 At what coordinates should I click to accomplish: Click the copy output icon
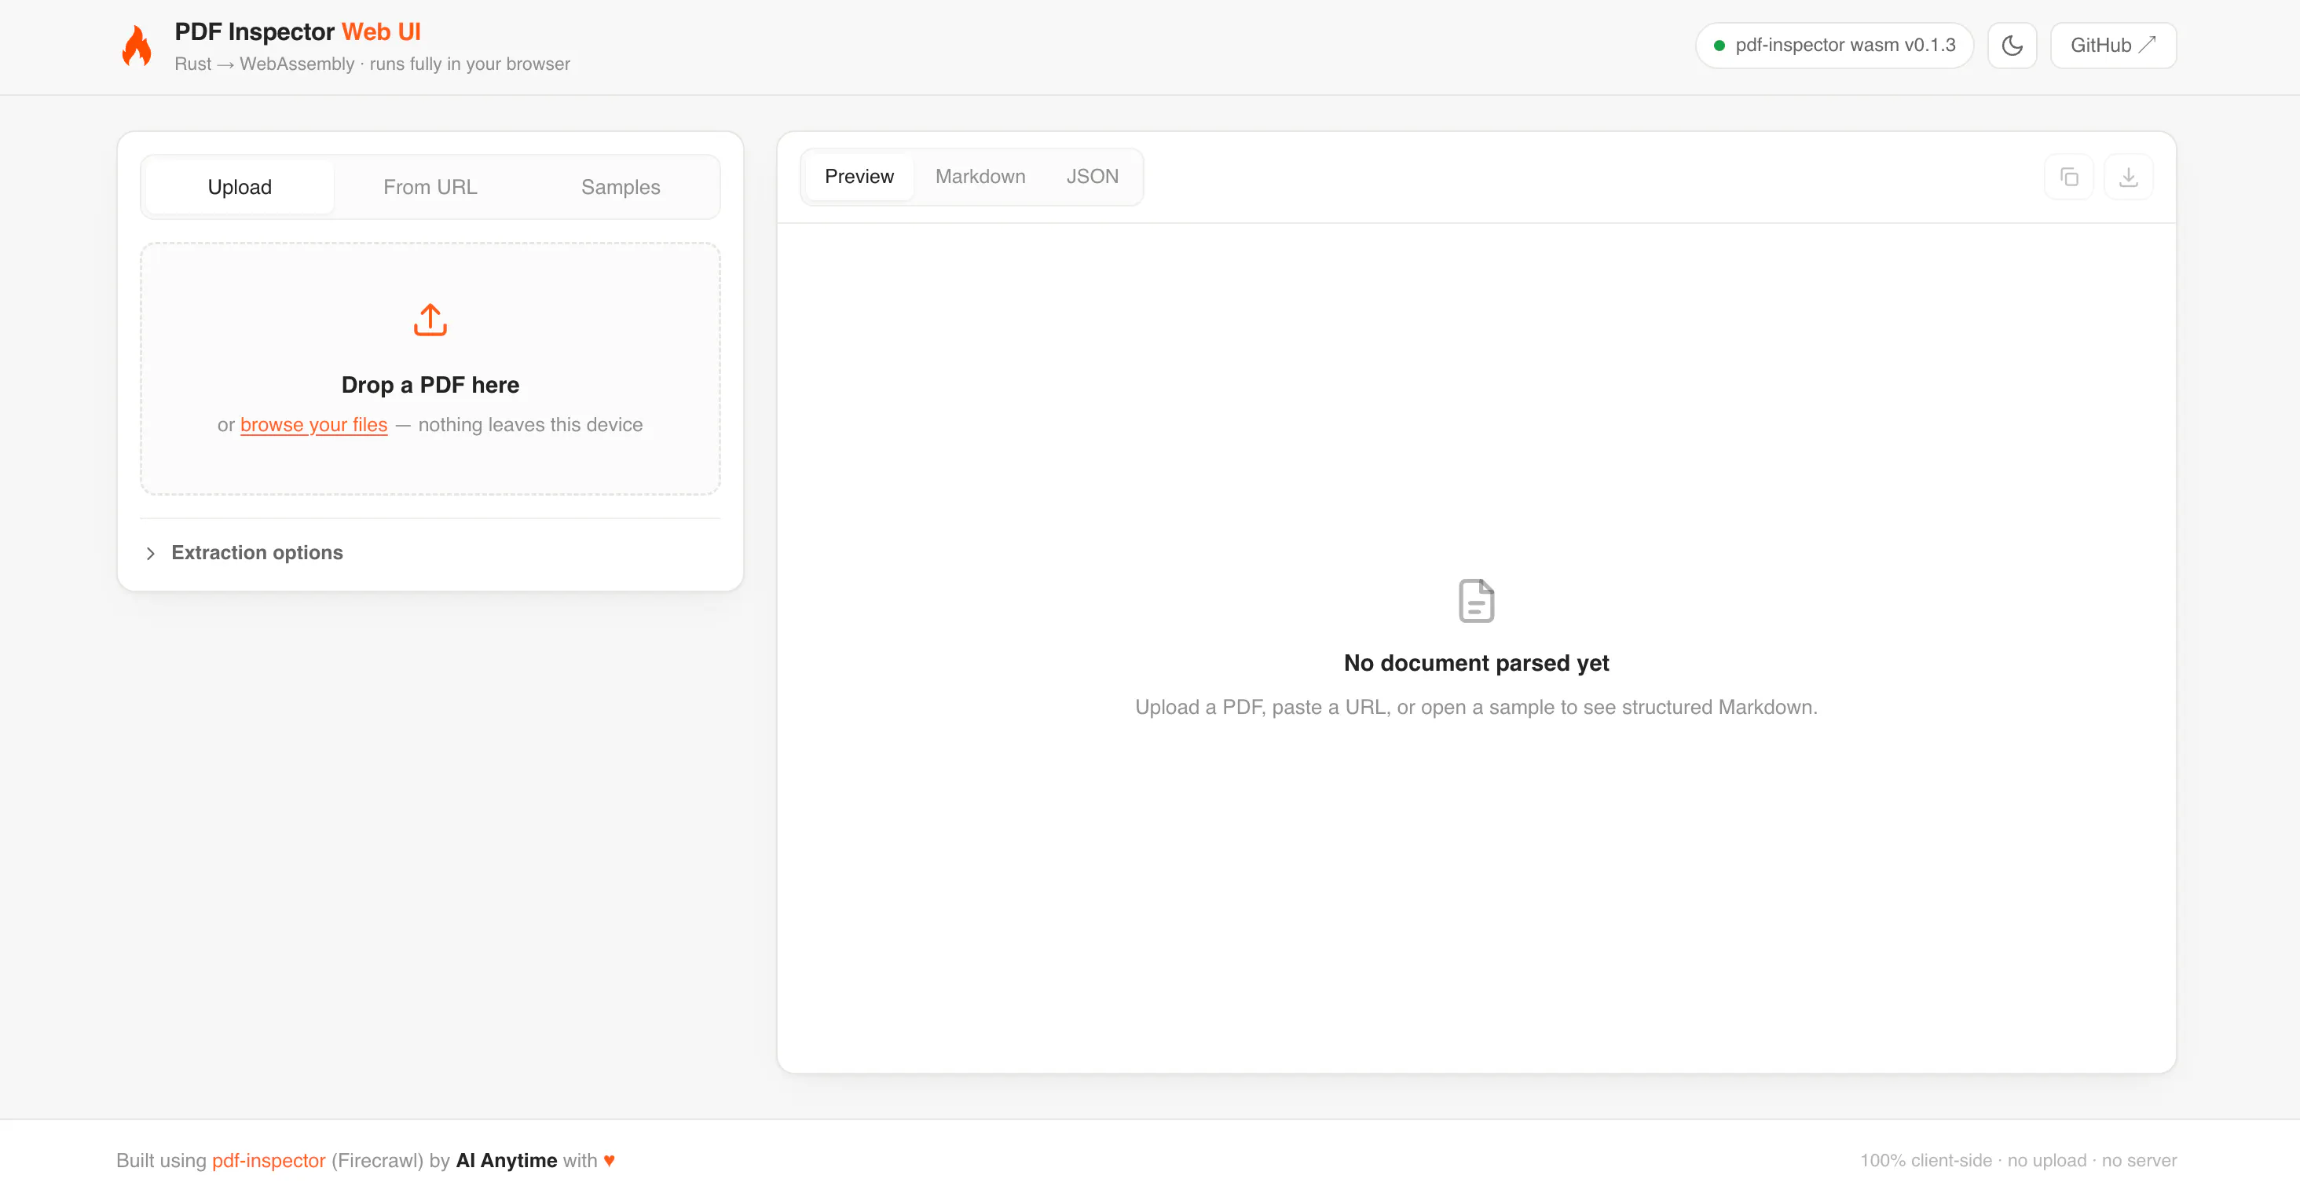coord(2069,177)
